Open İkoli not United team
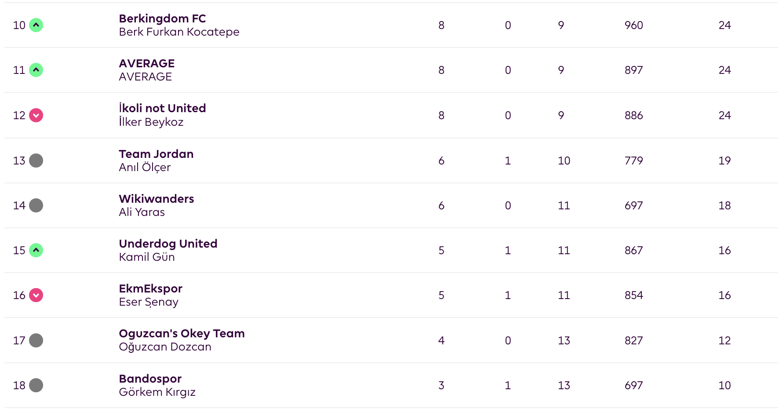 click(x=162, y=108)
